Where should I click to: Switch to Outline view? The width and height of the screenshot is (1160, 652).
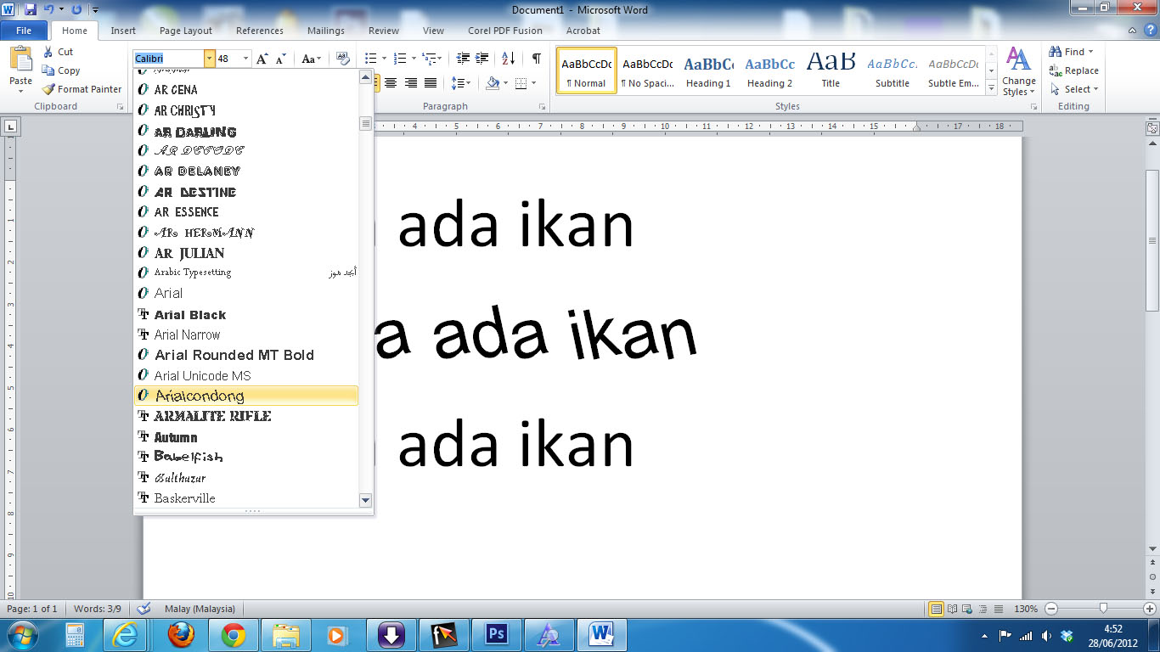click(983, 609)
